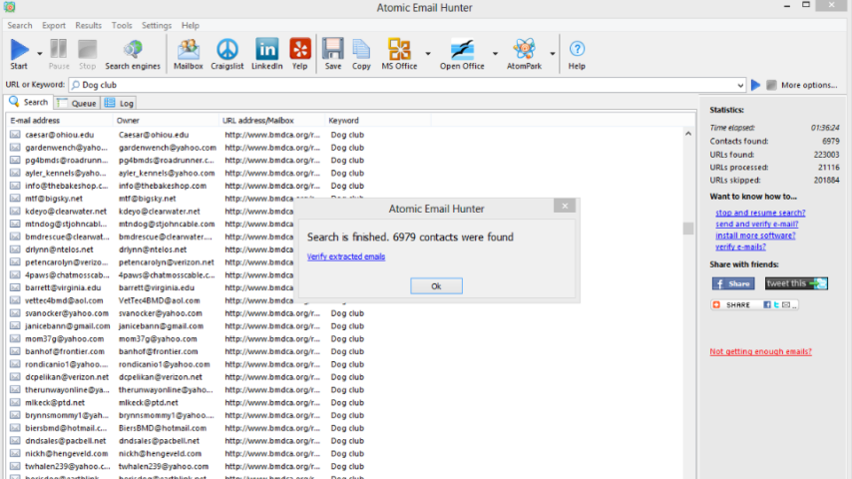Click the Pause toolbar icon
This screenshot has height=479, width=852.
pyautogui.click(x=59, y=49)
